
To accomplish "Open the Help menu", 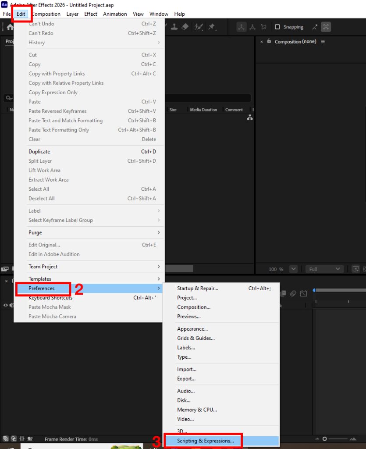I will (179, 14).
